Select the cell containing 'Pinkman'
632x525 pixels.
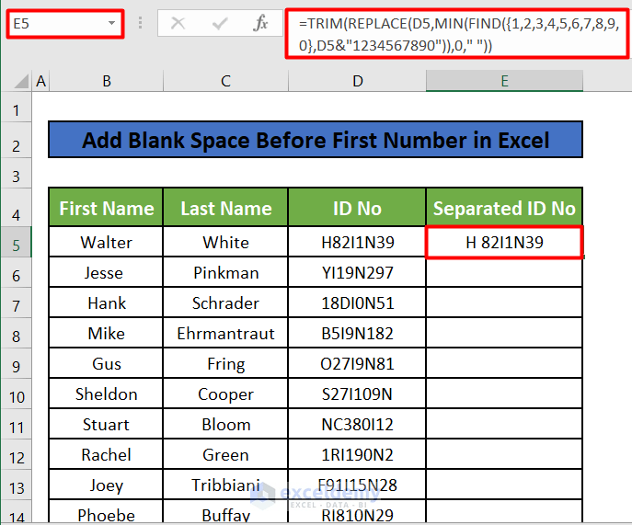(225, 272)
